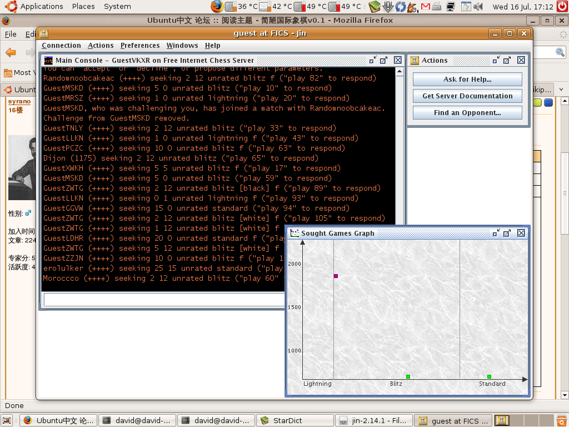This screenshot has height=427, width=569.
Task: Select the green seek dot in the Standard column
Action: [x=489, y=376]
